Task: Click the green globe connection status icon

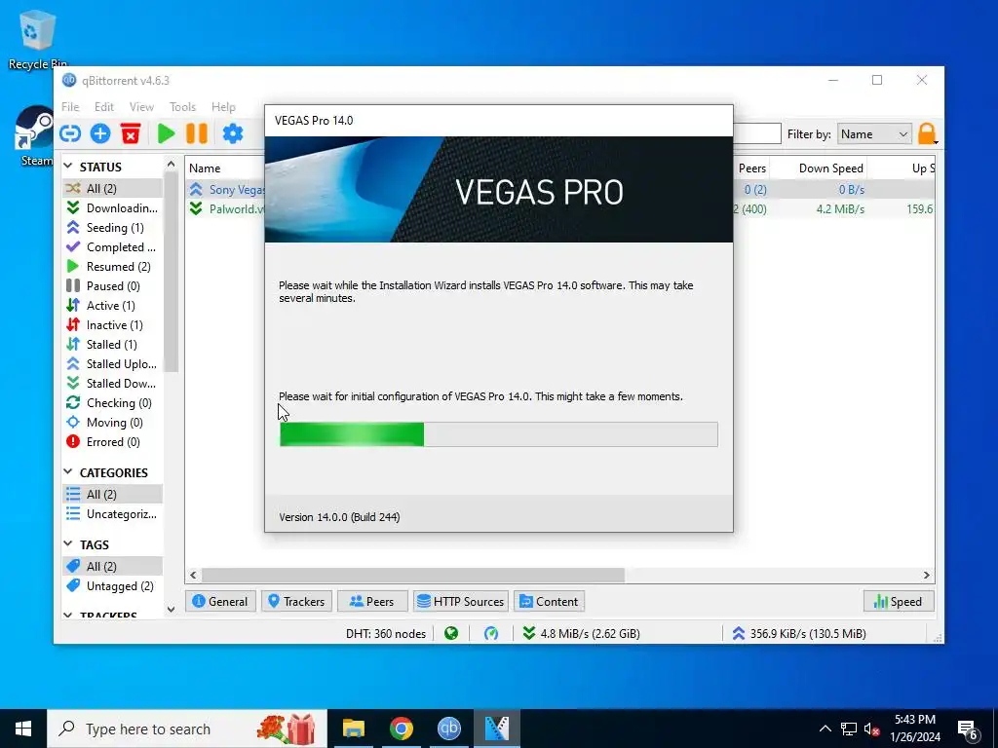Action: pyautogui.click(x=451, y=633)
